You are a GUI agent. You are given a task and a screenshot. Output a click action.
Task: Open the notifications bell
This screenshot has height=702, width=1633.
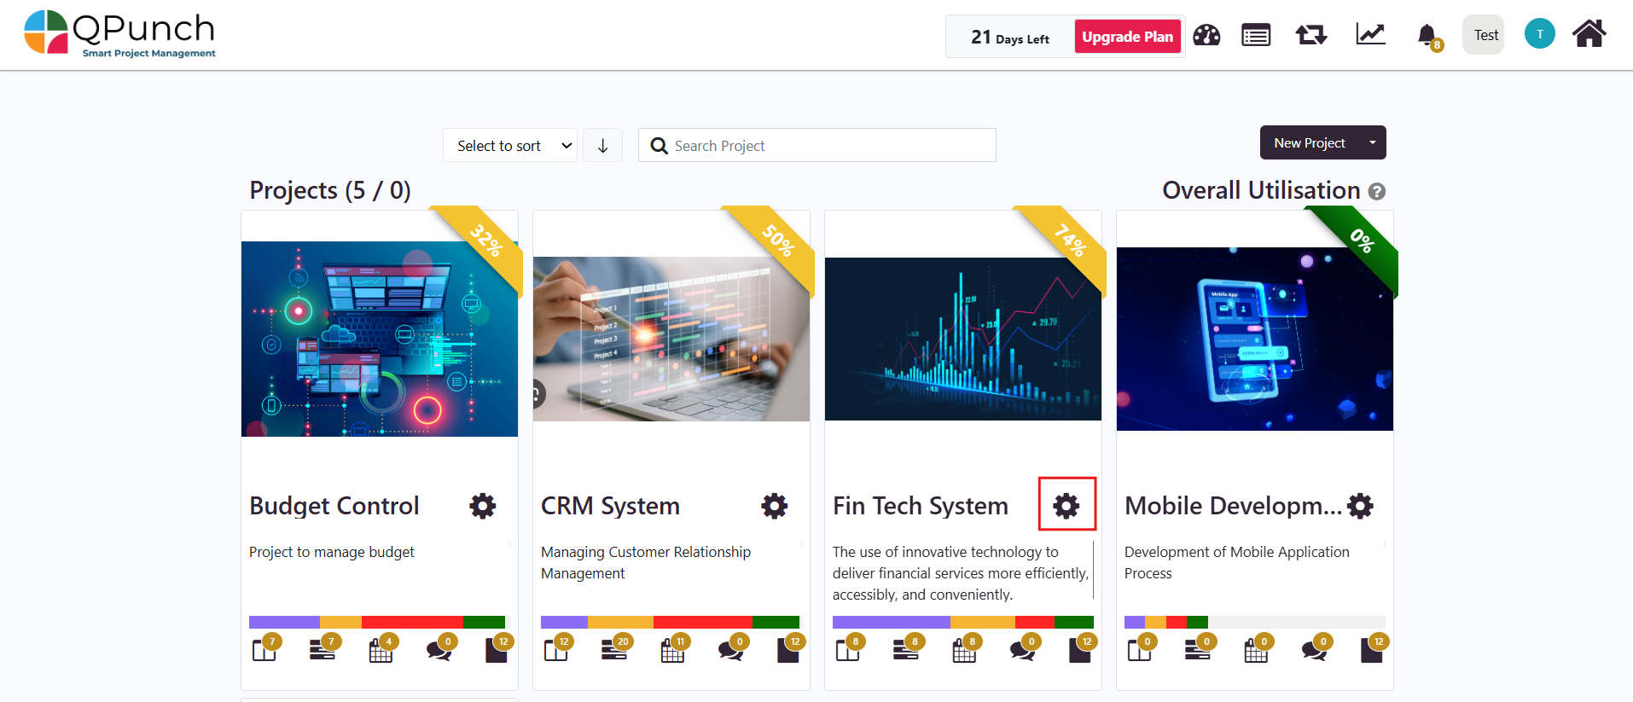(1427, 36)
